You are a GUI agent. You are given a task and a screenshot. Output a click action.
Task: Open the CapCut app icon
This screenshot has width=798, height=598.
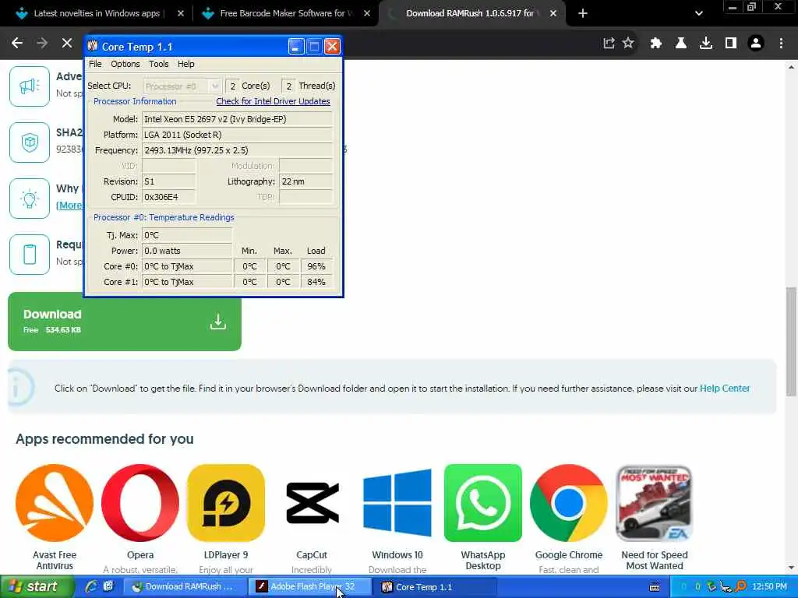tap(312, 503)
